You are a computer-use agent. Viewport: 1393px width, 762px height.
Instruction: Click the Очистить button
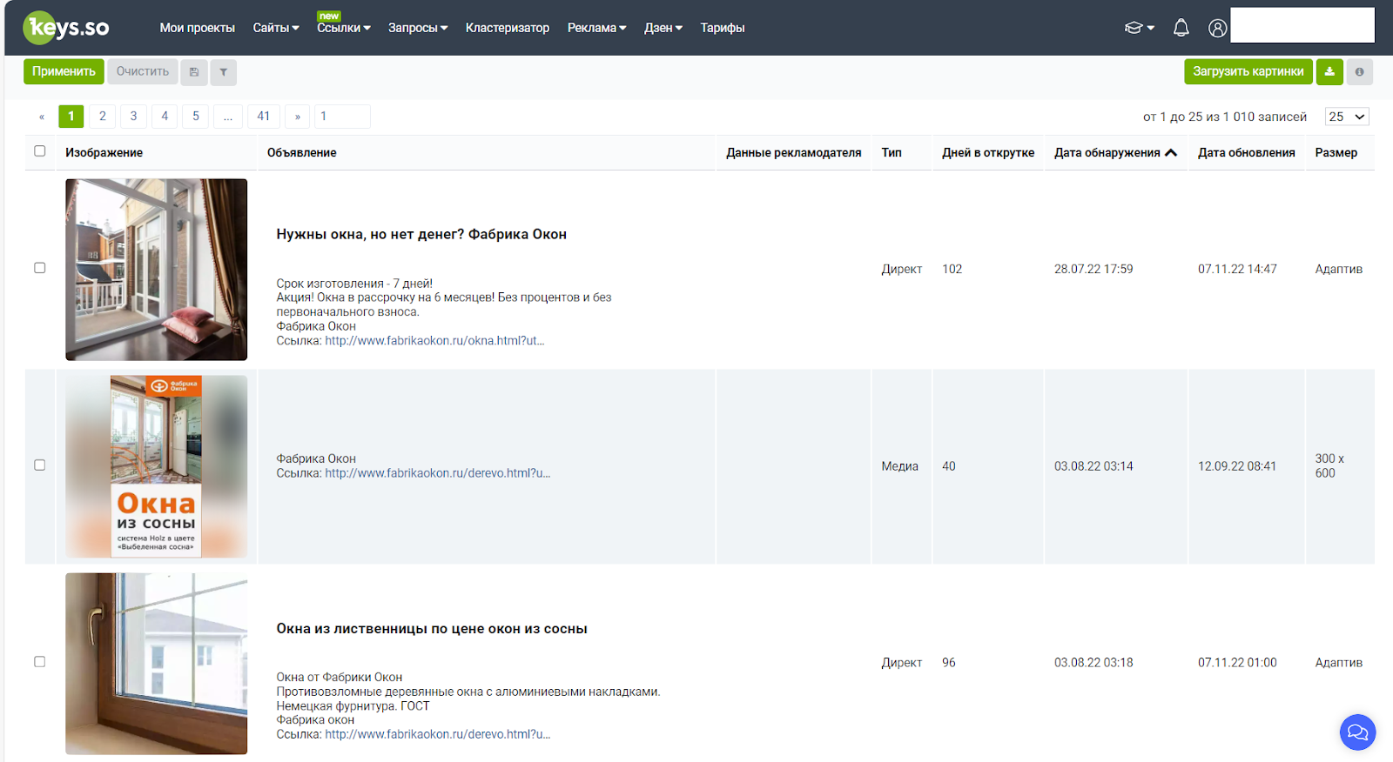(x=143, y=71)
